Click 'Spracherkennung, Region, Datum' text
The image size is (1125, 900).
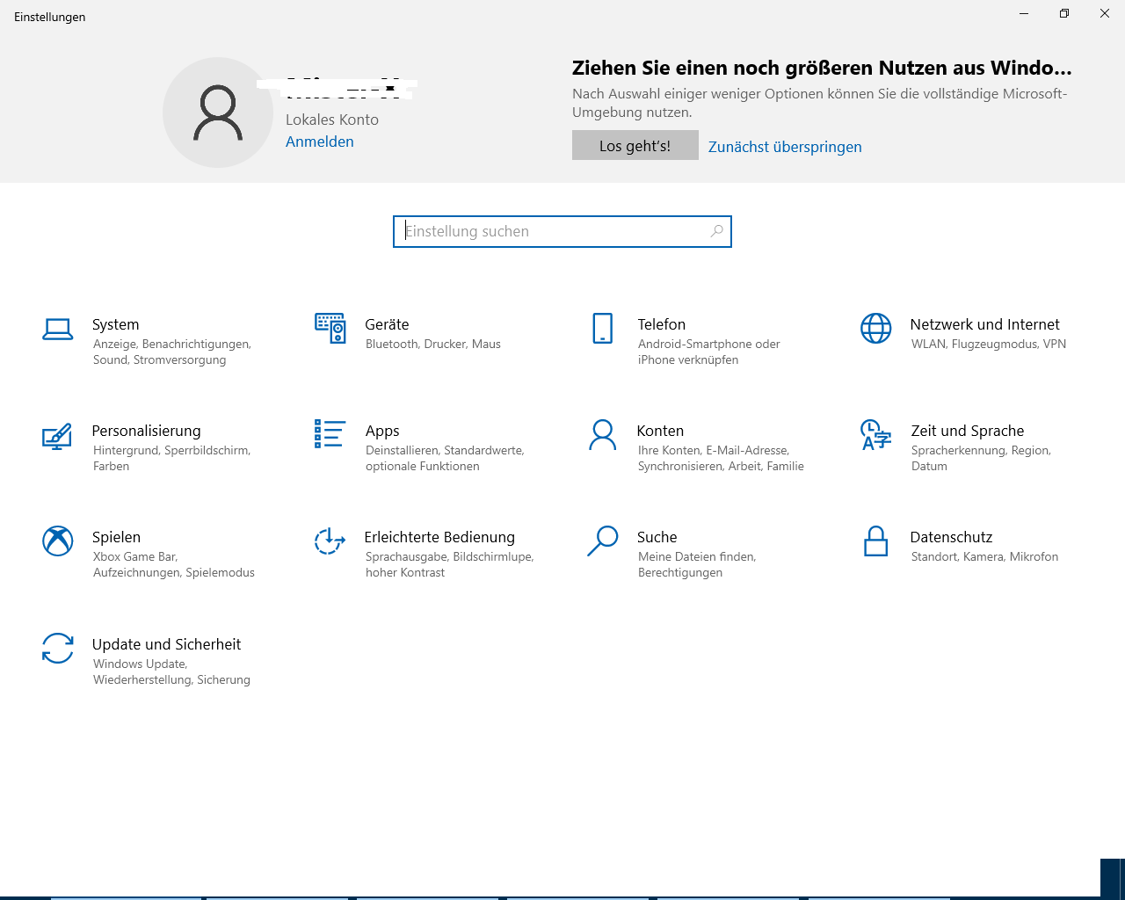point(981,458)
